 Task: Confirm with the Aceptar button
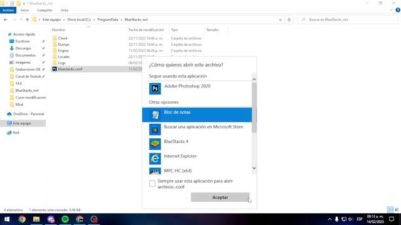[220, 197]
